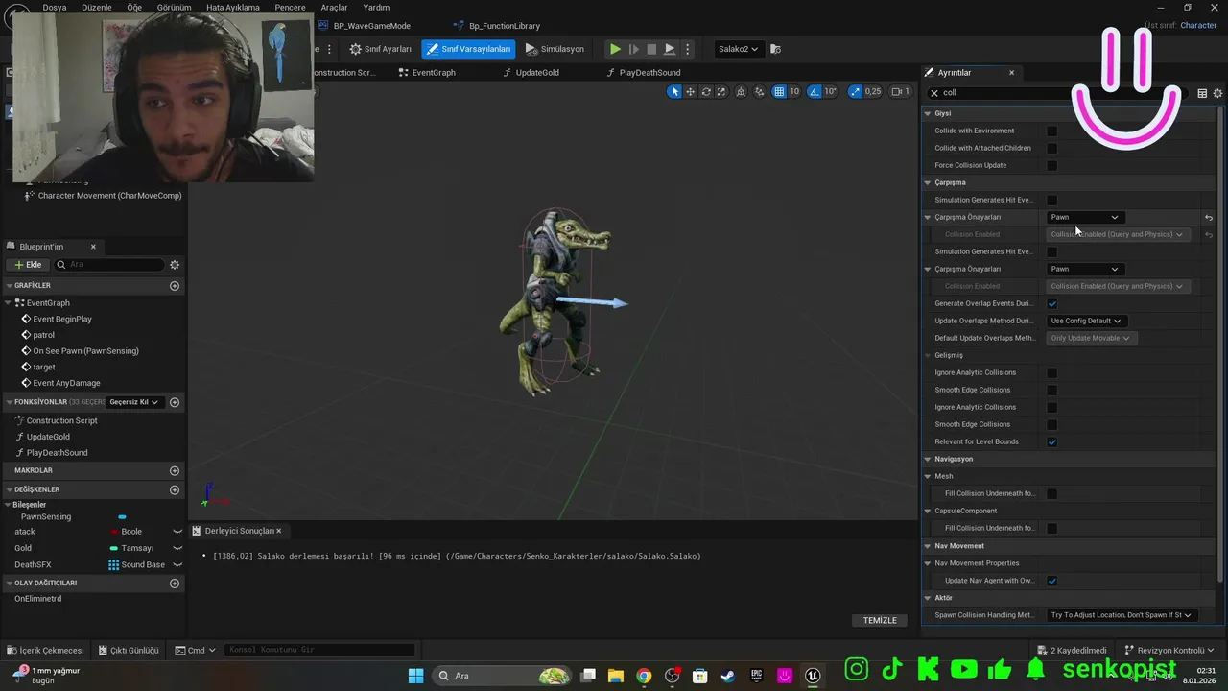This screenshot has width=1228, height=691.
Task: Activate the Scale gizmo tool
Action: [721, 92]
